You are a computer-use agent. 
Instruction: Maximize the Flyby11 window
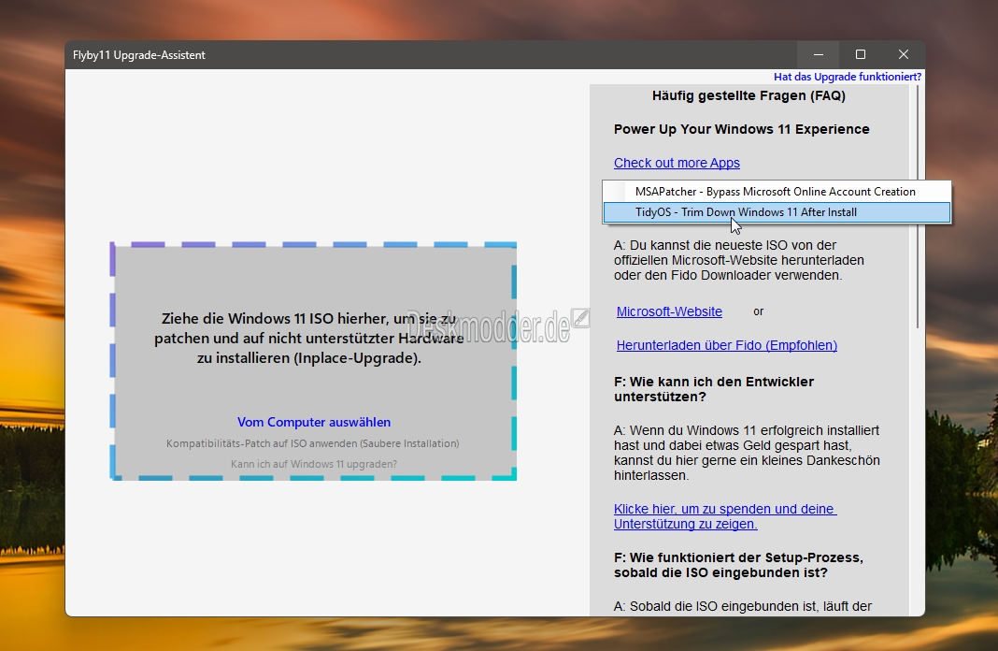pos(861,55)
